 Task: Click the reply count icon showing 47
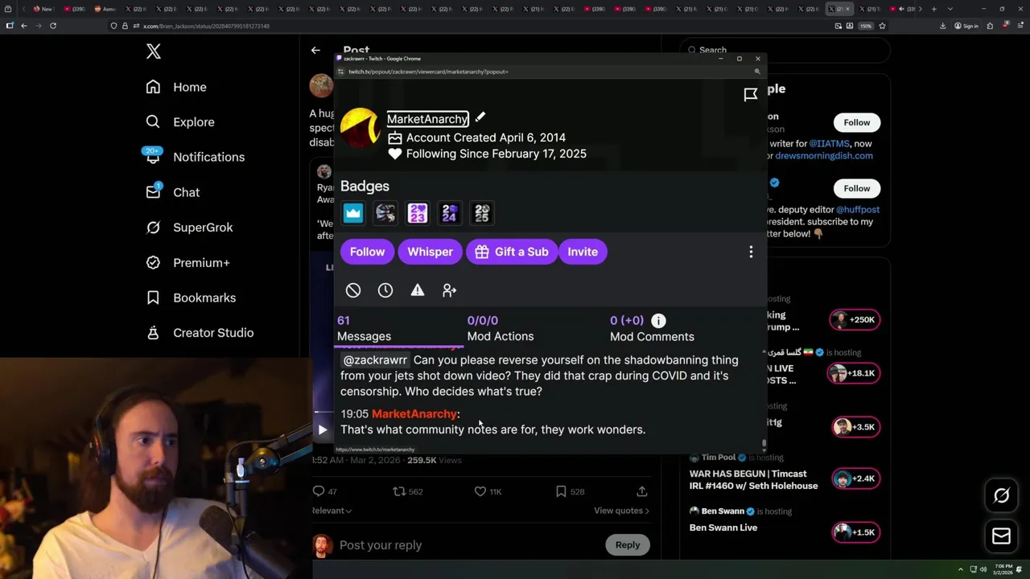point(319,491)
